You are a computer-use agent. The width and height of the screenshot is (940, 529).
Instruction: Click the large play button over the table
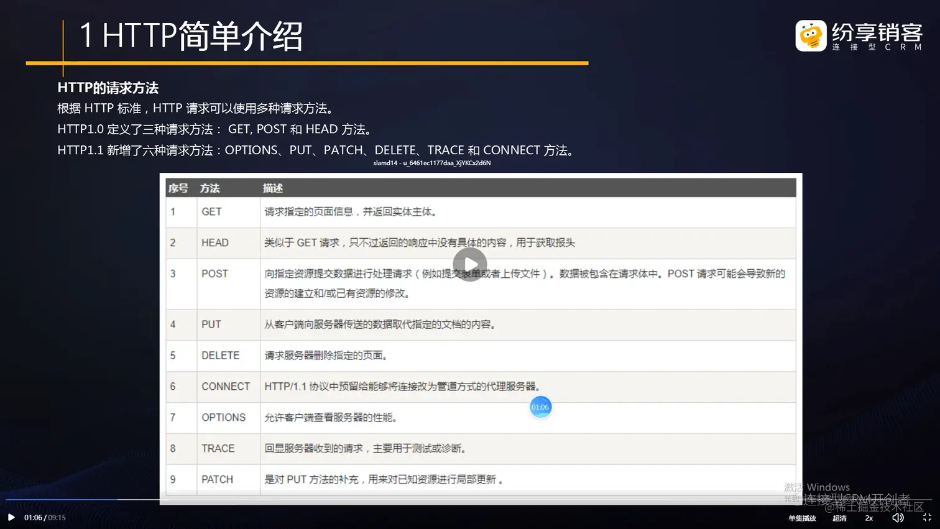click(x=470, y=264)
